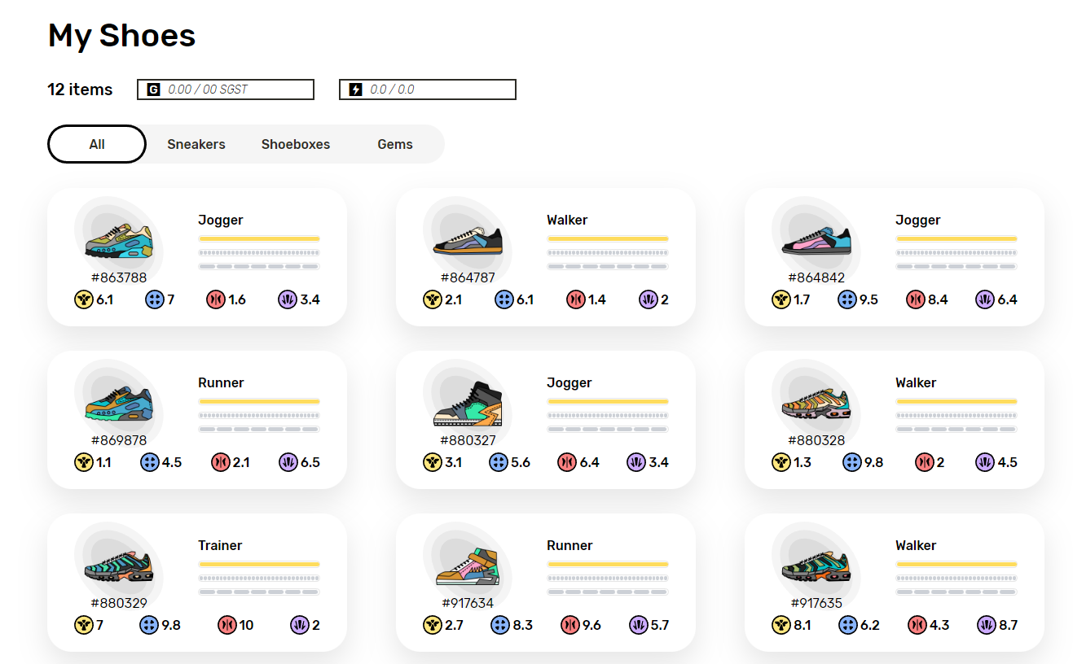
Task: Click the shoe ID #880328 label
Action: 816,440
